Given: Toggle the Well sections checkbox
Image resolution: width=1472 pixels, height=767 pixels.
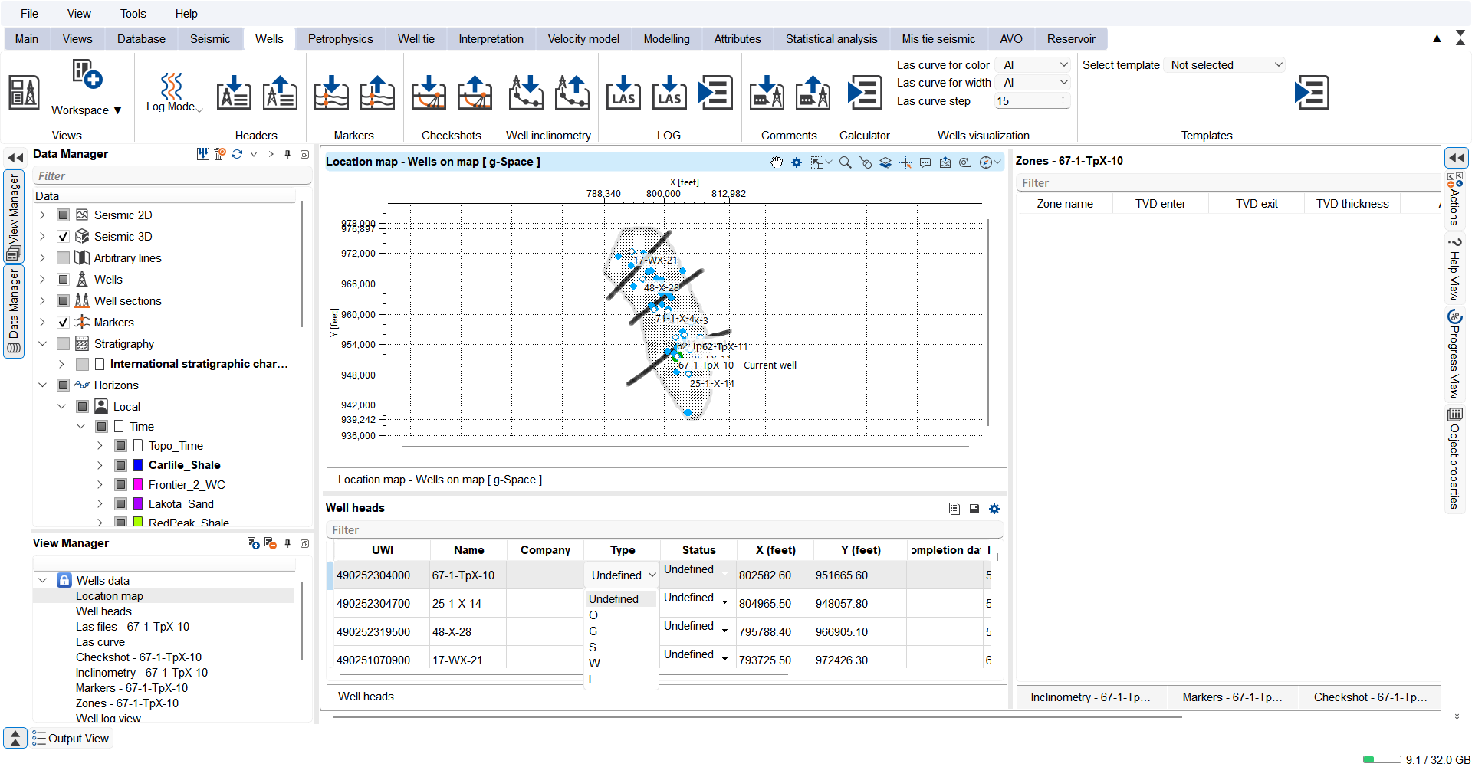Looking at the screenshot, I should (64, 301).
